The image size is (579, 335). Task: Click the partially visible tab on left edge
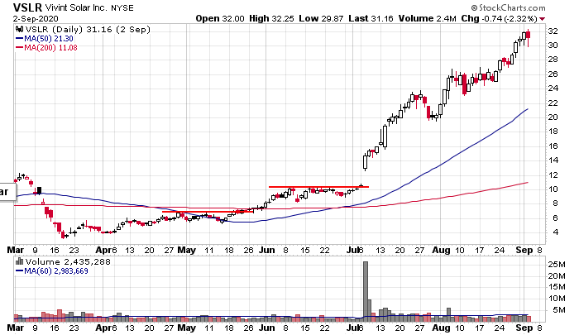(7, 191)
